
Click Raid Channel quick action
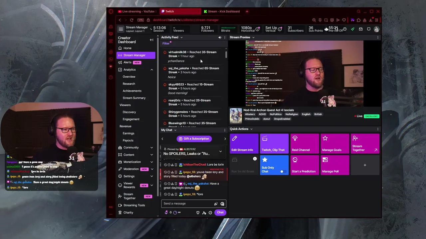305,143
